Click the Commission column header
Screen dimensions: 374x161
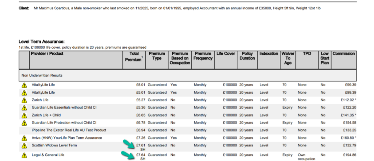(343, 54)
